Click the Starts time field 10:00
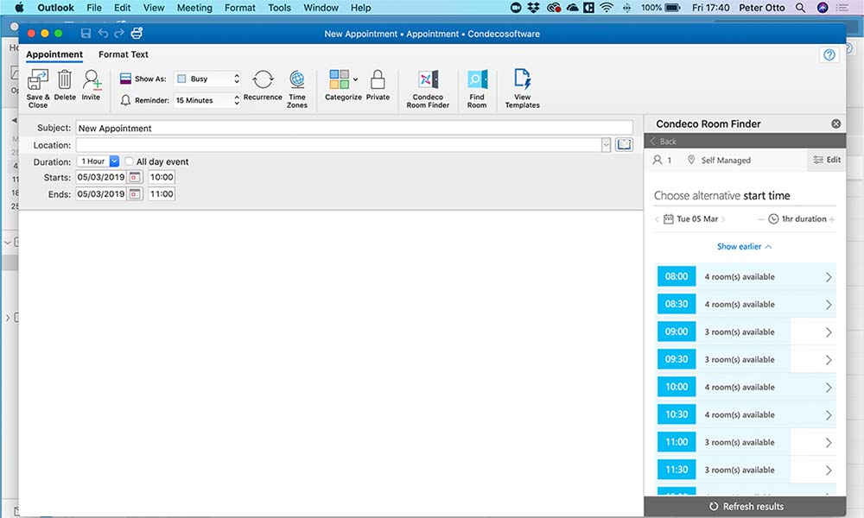This screenshot has height=518, width=864. pos(162,177)
